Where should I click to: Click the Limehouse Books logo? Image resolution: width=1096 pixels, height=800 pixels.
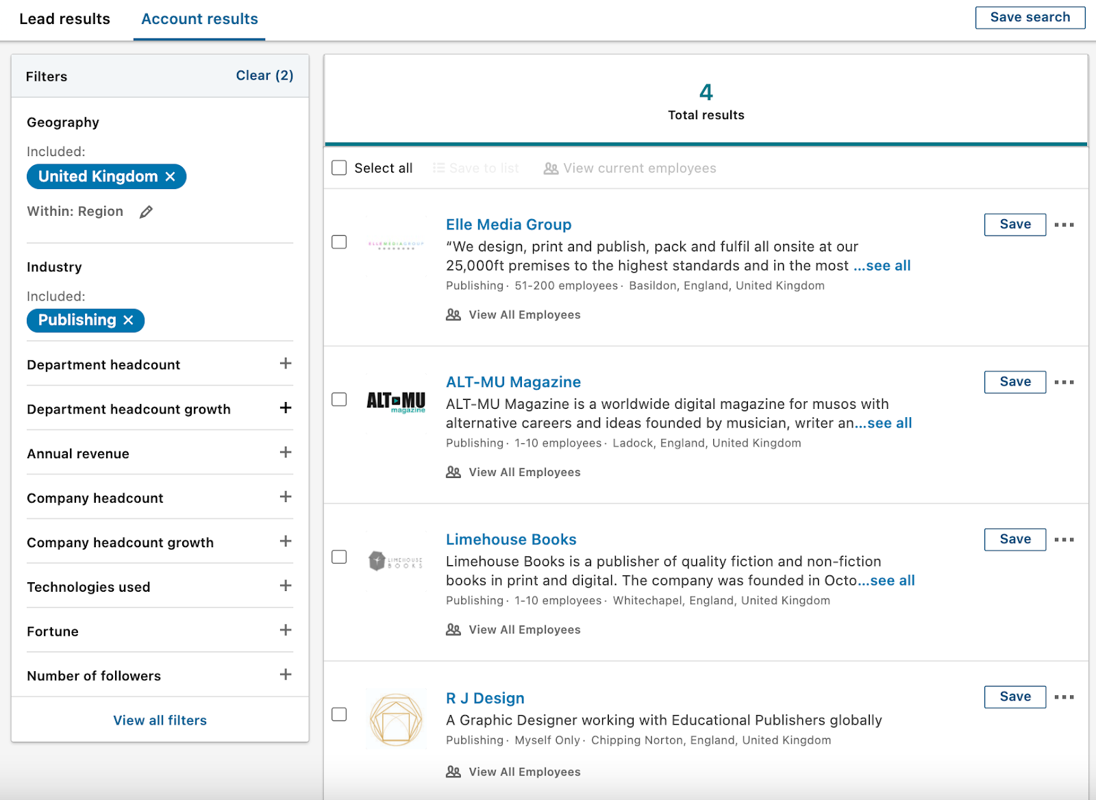click(396, 561)
